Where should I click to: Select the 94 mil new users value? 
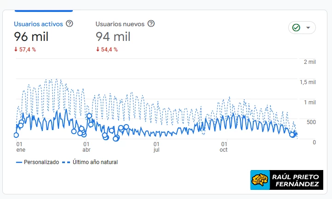(x=113, y=36)
